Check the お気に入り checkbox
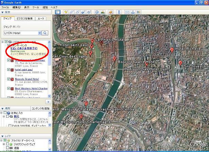The height and width of the screenshot is (152, 209). click(x=5, y=113)
